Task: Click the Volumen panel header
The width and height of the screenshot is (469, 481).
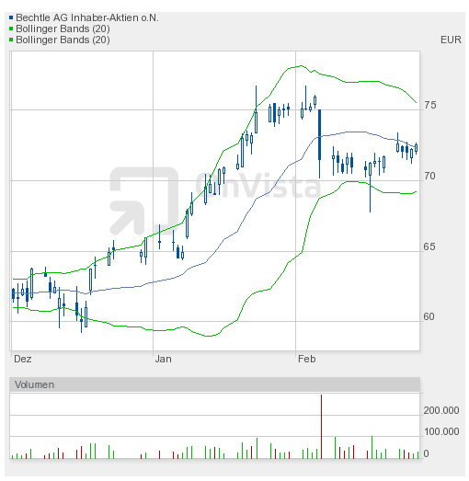Action: pos(214,384)
